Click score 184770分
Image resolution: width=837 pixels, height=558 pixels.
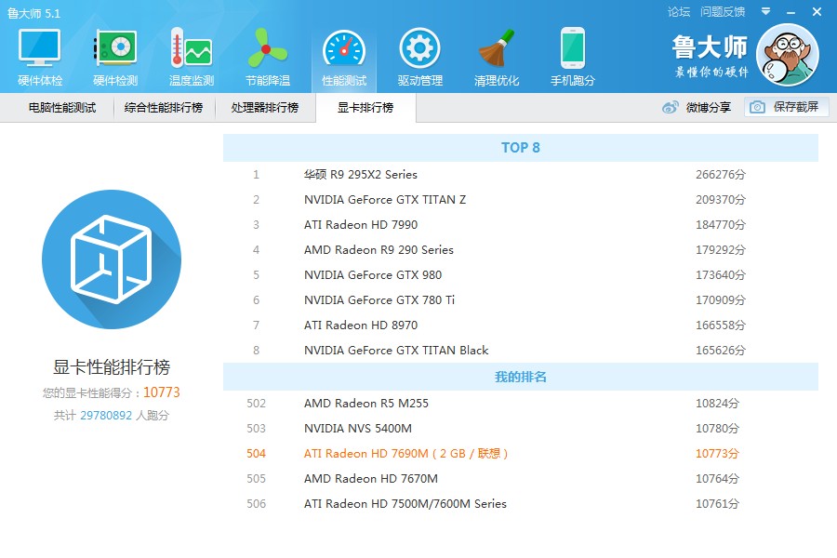720,225
